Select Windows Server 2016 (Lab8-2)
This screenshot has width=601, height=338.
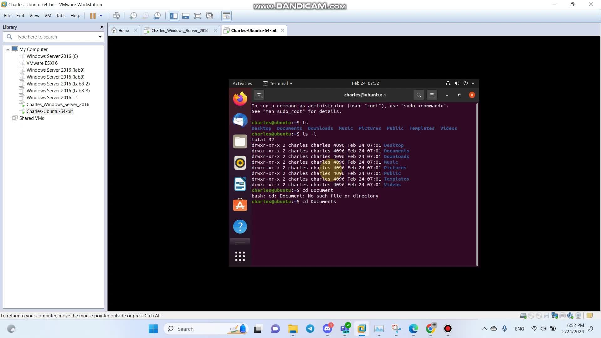[x=58, y=84]
